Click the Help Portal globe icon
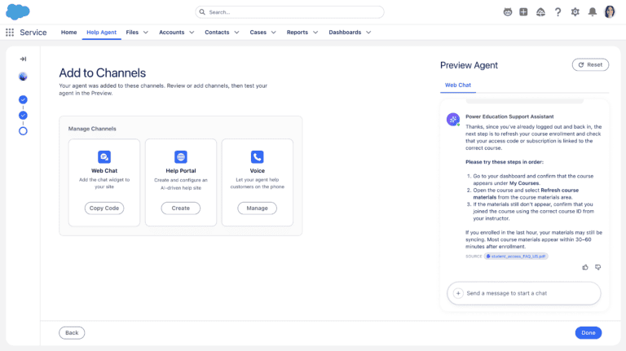Screen dimensions: 626x351 click(181, 156)
